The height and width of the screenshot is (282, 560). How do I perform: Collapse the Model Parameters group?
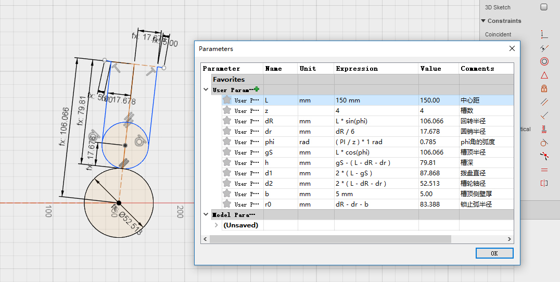[x=206, y=214]
